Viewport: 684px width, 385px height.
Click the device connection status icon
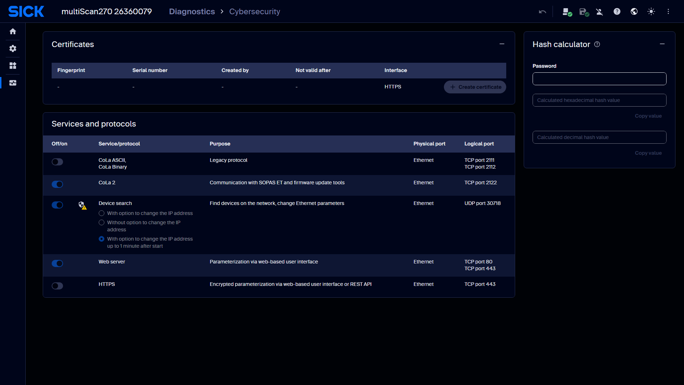(567, 12)
